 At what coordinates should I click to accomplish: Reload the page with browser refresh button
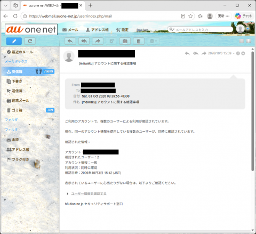(15, 16)
